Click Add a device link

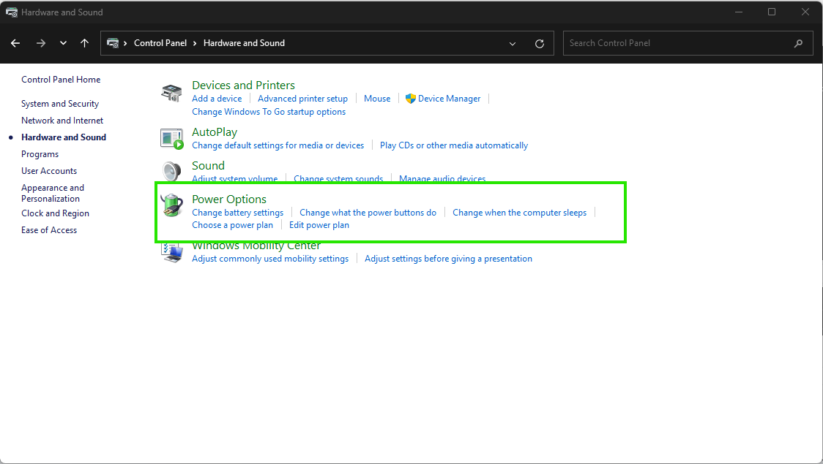217,99
